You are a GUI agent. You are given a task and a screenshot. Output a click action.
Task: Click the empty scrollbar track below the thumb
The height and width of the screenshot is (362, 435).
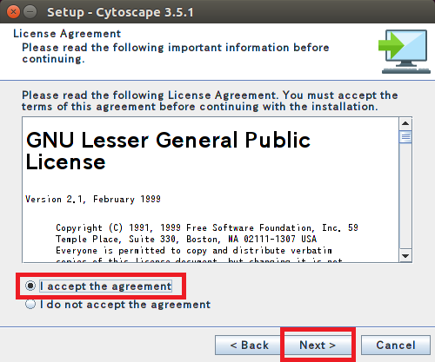pos(405,196)
